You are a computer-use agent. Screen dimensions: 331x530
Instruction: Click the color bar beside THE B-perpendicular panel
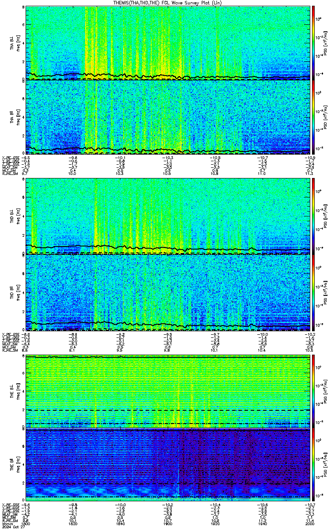pos(314,391)
